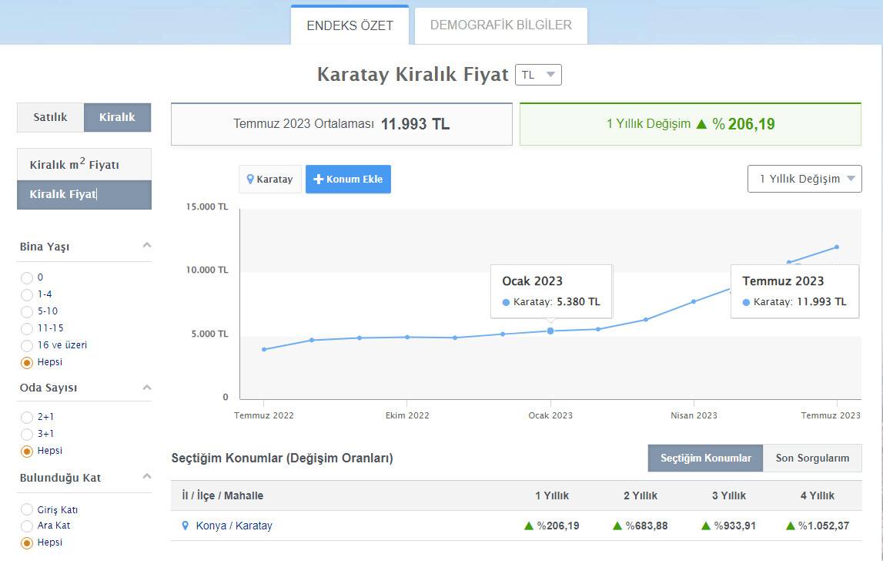
Task: Click the pin icon beside Konya / Karatay
Action: click(x=185, y=526)
